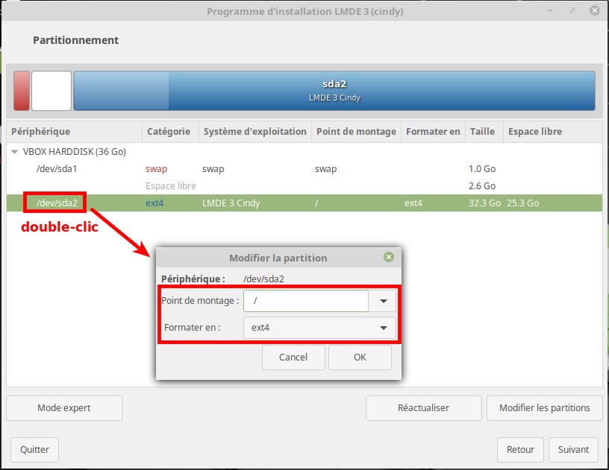Image resolution: width=609 pixels, height=470 pixels.
Task: Collapse the VBOX HARDDISK tree node
Action: pyautogui.click(x=16, y=151)
